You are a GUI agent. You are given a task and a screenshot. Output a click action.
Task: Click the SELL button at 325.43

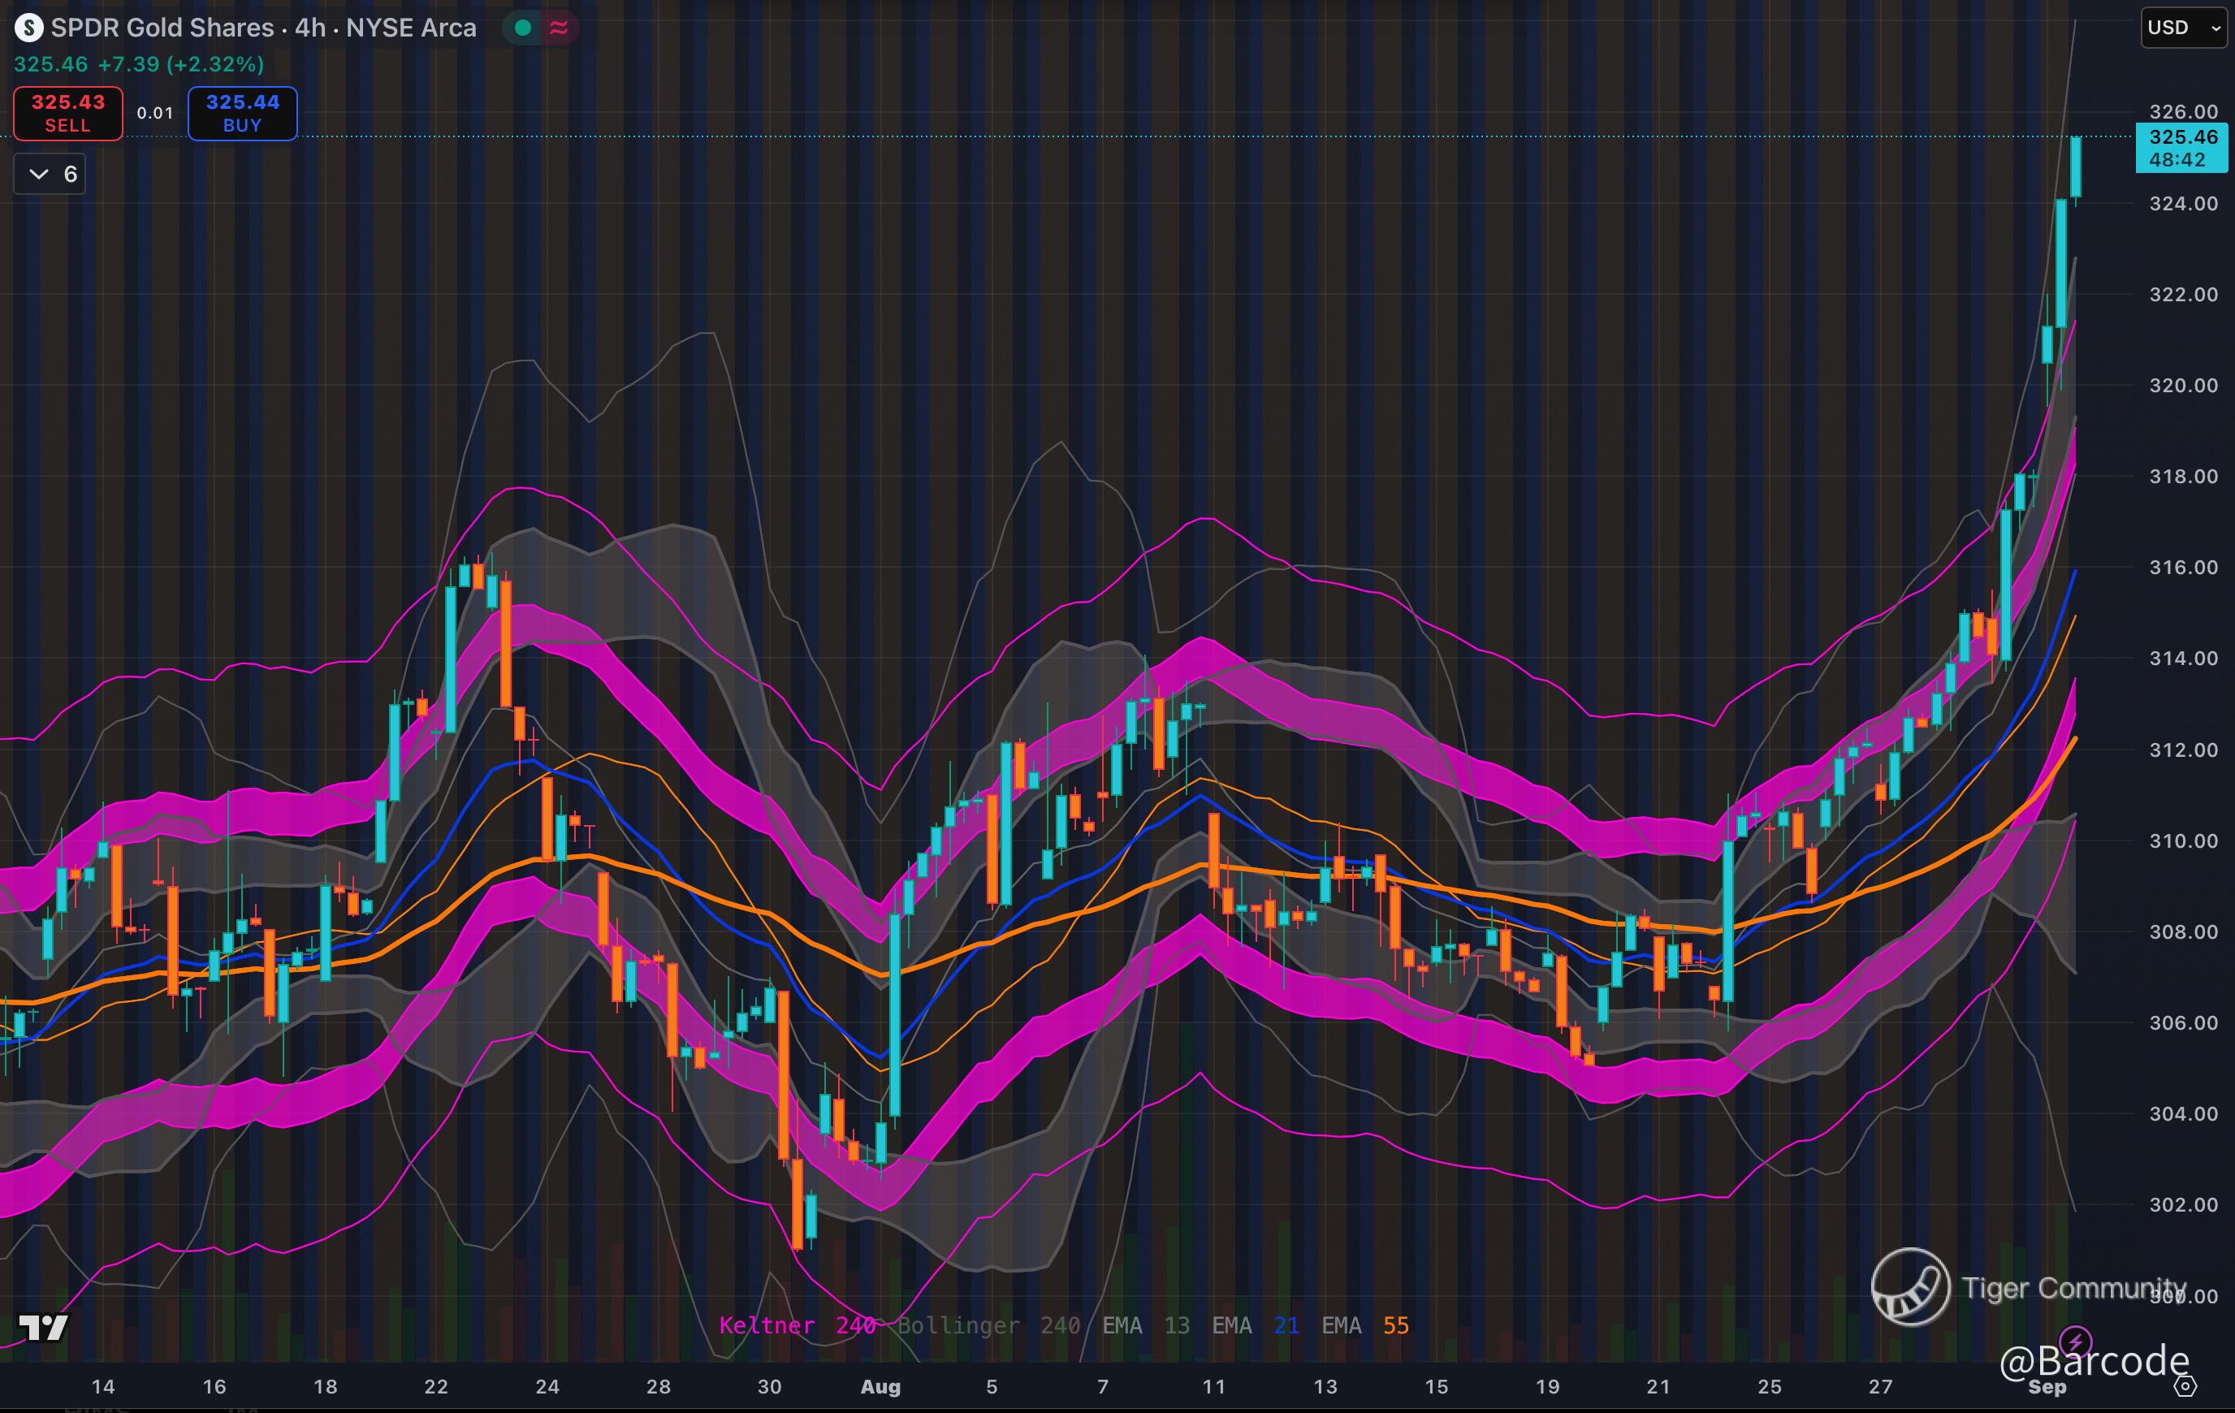pos(67,113)
